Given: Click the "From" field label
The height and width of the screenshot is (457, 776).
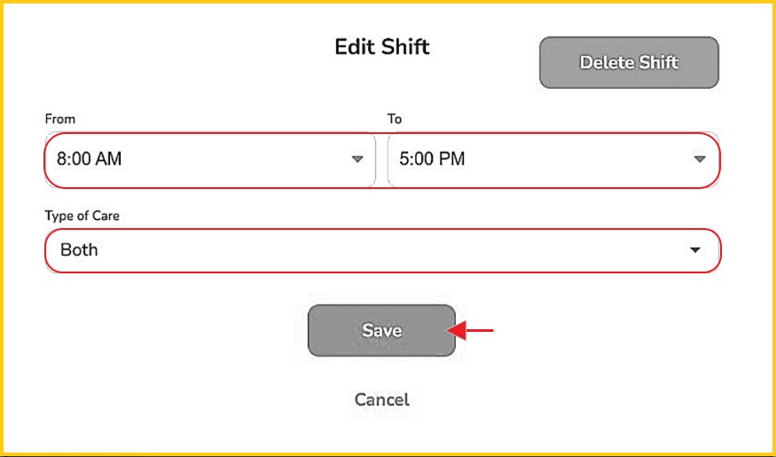Looking at the screenshot, I should coord(59,119).
